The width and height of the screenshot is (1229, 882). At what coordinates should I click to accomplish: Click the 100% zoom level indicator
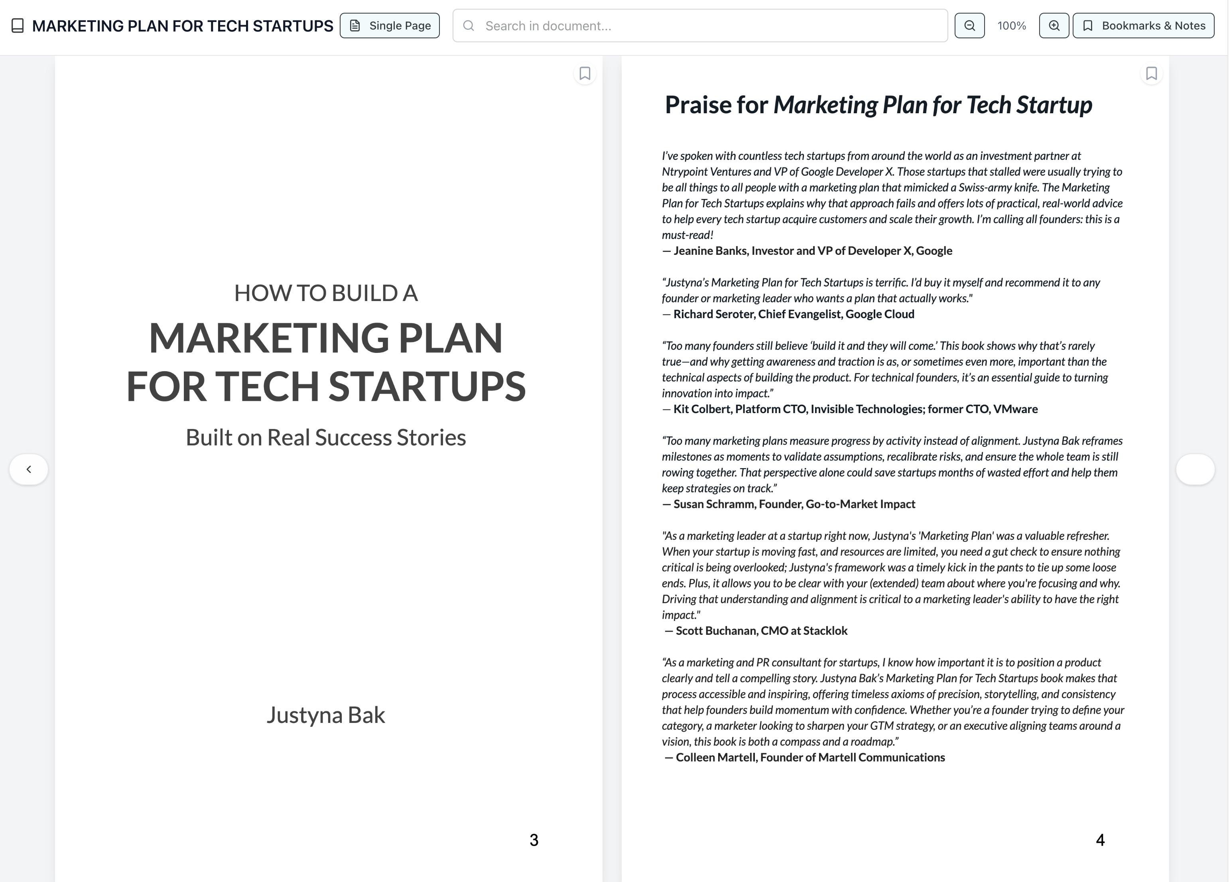pos(1012,26)
